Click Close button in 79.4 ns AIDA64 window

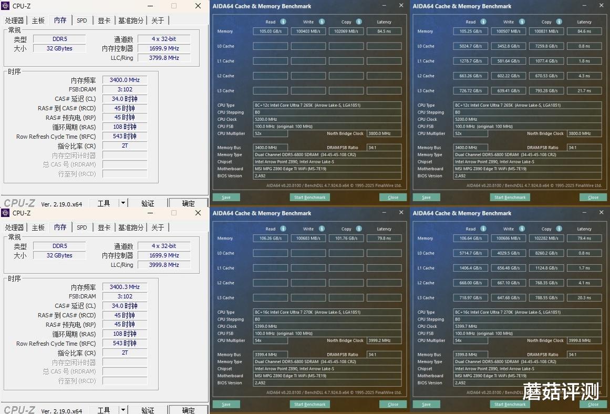coord(593,404)
